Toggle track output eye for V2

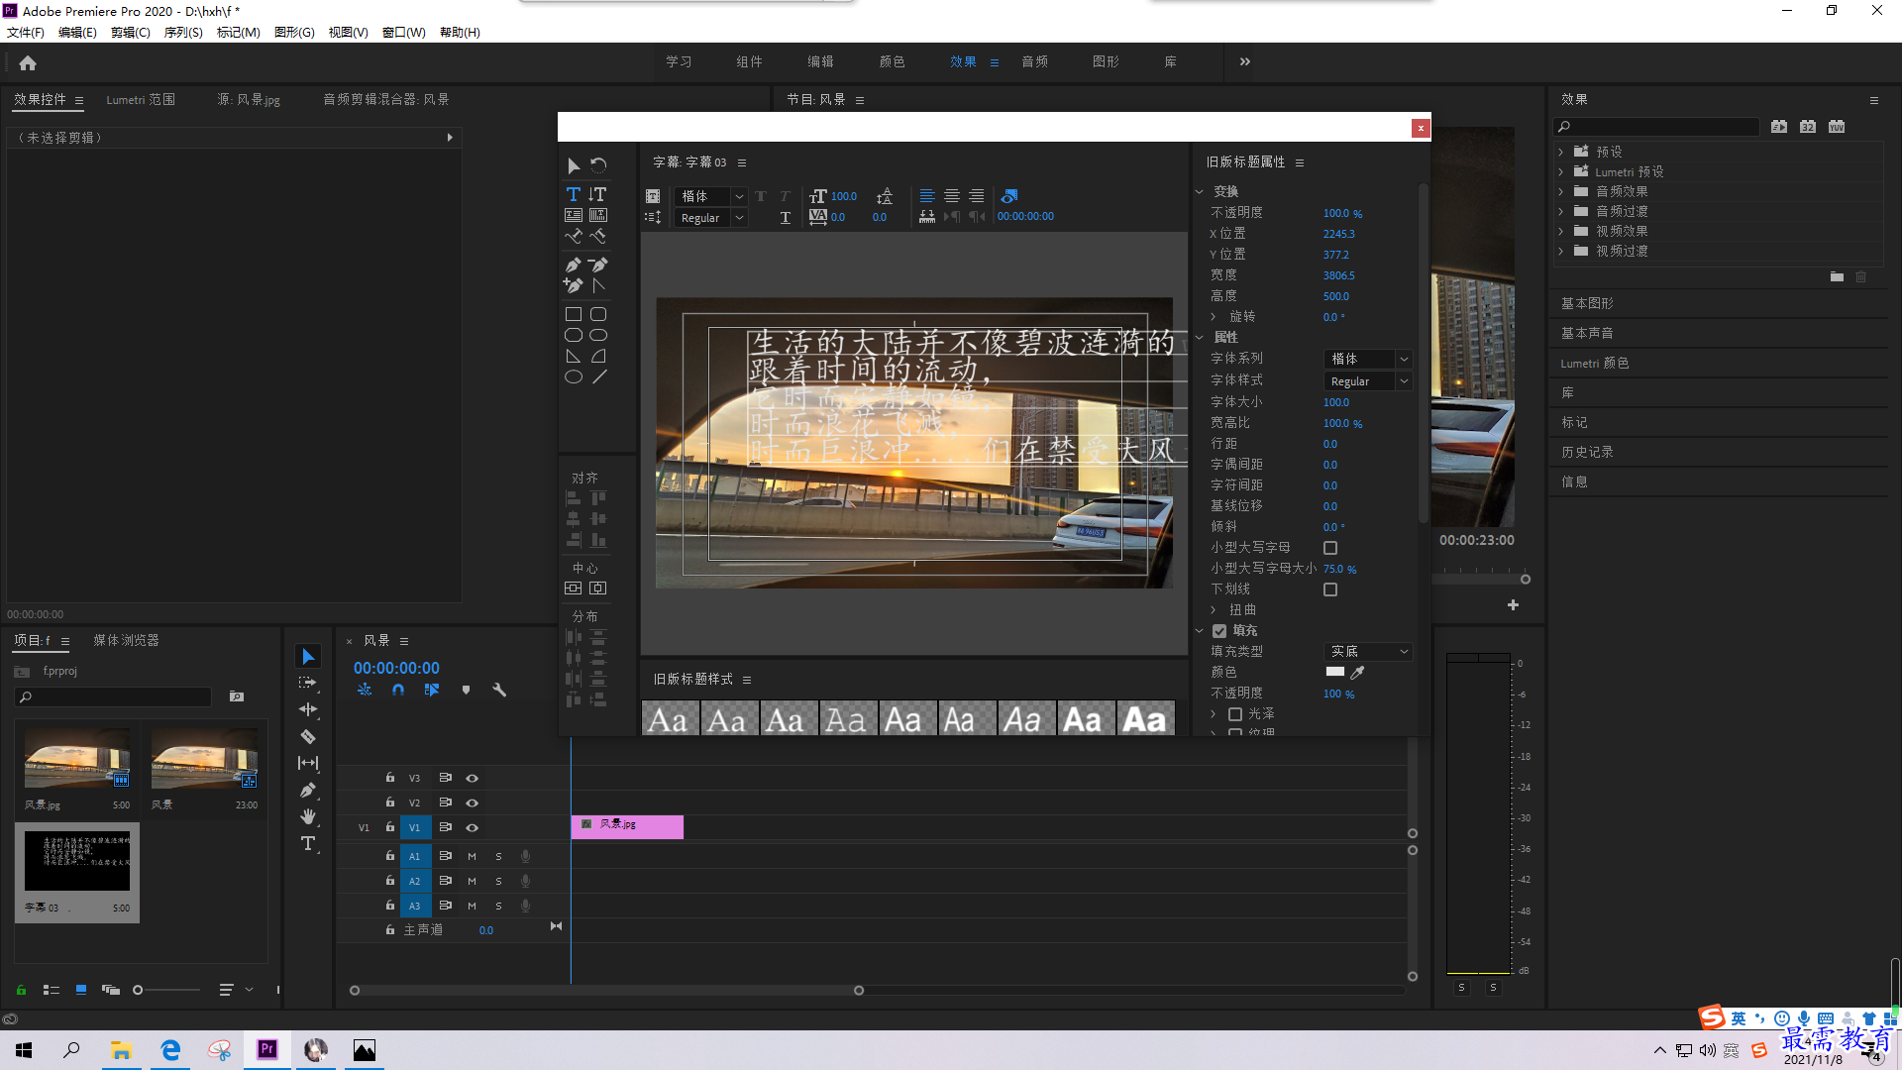(472, 802)
